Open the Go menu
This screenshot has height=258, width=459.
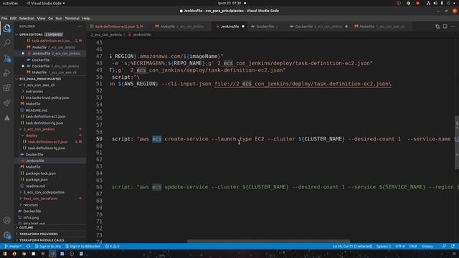[51, 18]
